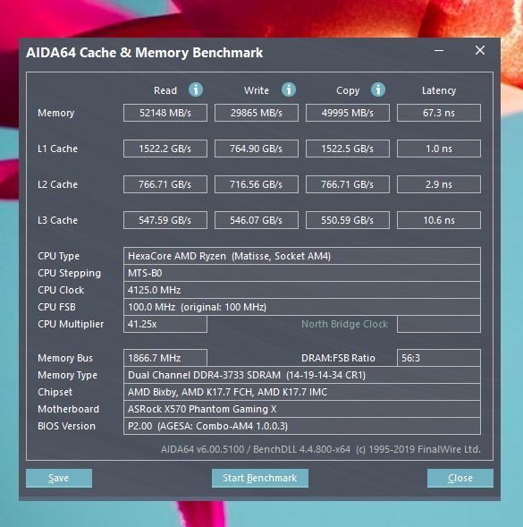Click the L1 Cache row label
This screenshot has width=523, height=527.
tap(57, 149)
